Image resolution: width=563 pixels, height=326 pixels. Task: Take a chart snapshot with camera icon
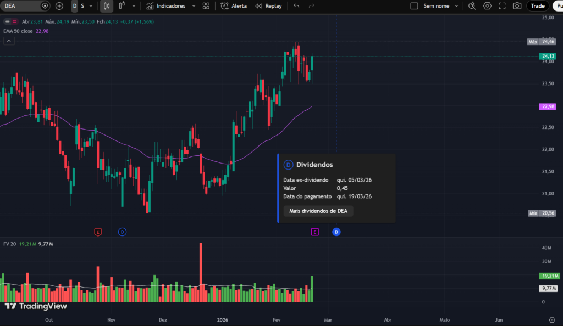tap(517, 6)
